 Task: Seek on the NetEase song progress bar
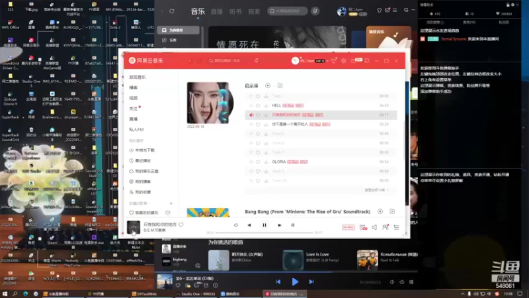(x=264, y=232)
